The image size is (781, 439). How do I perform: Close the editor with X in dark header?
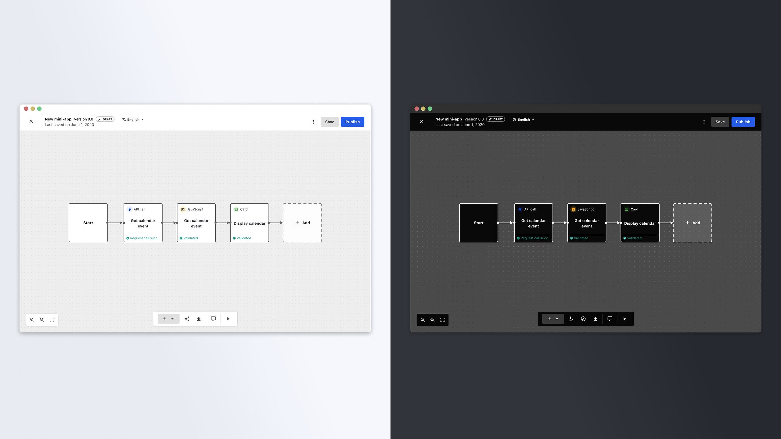click(422, 121)
